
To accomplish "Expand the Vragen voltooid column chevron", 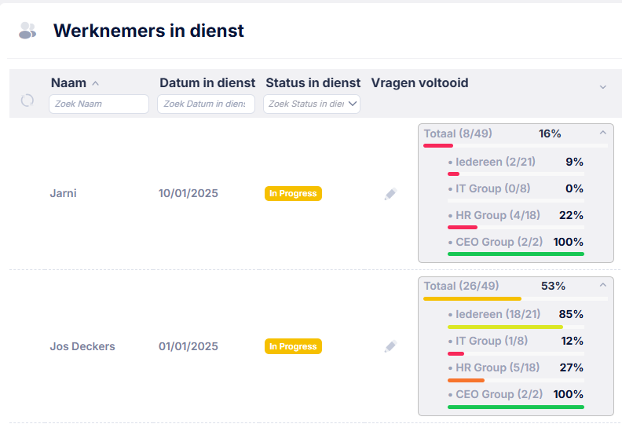I will pyautogui.click(x=603, y=87).
